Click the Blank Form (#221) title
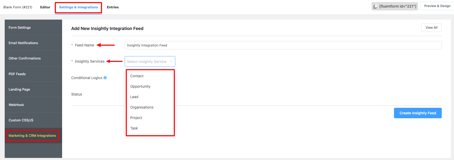The width and height of the screenshot is (454, 160). 18,7
